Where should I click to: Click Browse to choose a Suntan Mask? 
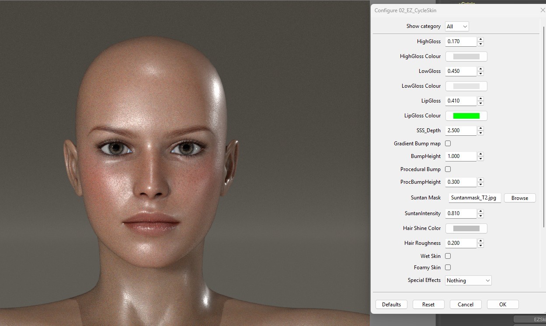pos(519,198)
